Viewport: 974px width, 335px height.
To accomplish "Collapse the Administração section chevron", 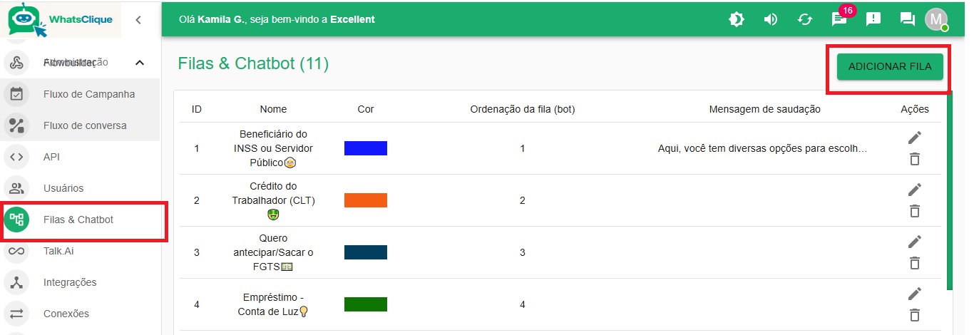I will point(140,63).
